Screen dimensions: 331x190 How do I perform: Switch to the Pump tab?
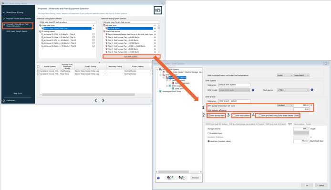(308, 124)
